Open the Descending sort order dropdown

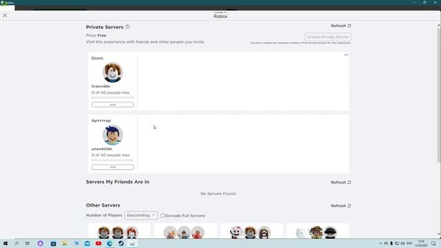coord(141,216)
